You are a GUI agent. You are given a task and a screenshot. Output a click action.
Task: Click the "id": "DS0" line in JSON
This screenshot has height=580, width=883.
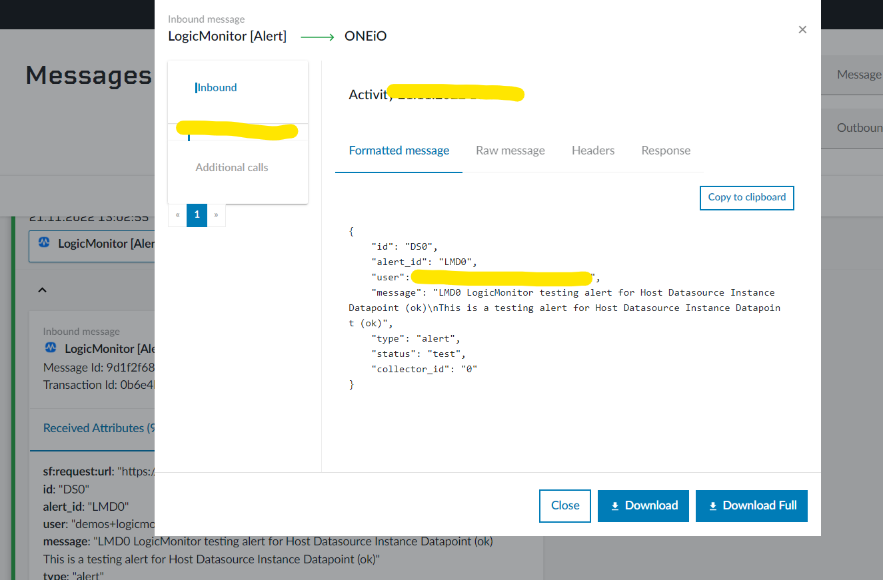click(x=405, y=246)
